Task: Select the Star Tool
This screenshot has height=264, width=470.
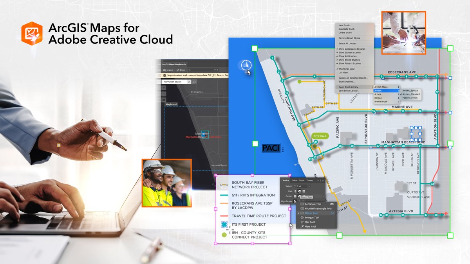Action: [318, 222]
